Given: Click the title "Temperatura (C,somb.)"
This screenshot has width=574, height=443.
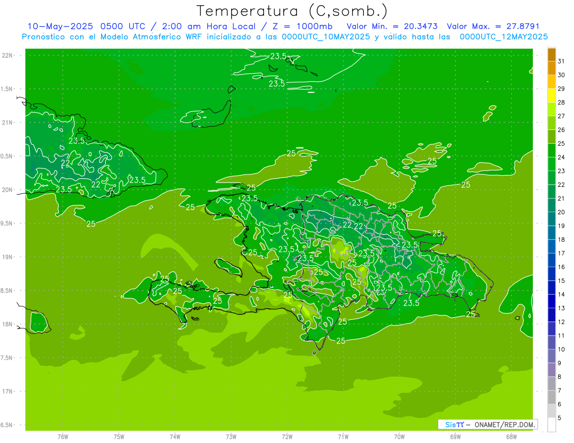Looking at the screenshot, I should tap(292, 11).
